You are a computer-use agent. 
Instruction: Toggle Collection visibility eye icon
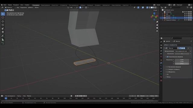[x=187, y=12]
